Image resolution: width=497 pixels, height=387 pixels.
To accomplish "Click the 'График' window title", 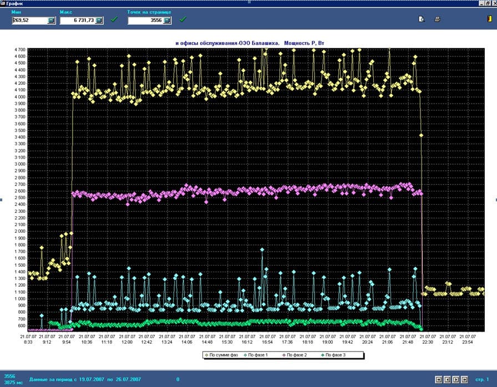I will pos(14,4).
